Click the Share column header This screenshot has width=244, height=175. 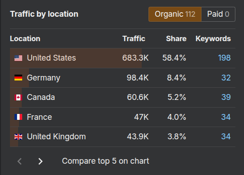click(176, 39)
